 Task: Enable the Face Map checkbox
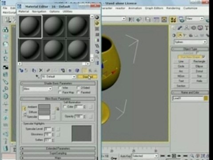tap(60, 92)
